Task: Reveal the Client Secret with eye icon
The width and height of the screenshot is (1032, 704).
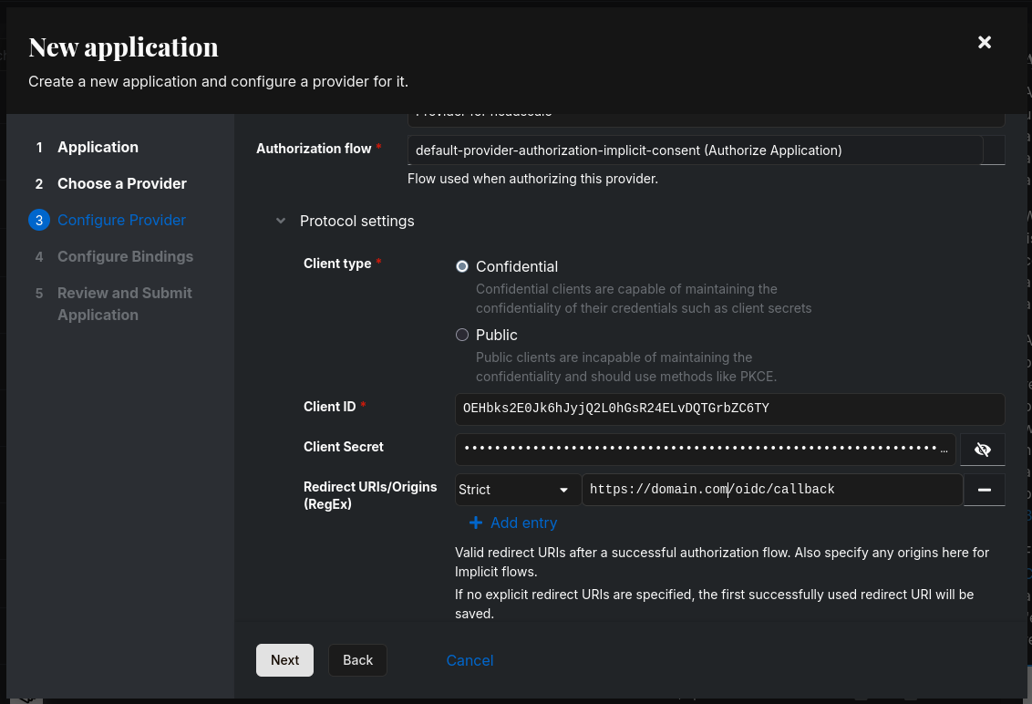Action: 982,449
